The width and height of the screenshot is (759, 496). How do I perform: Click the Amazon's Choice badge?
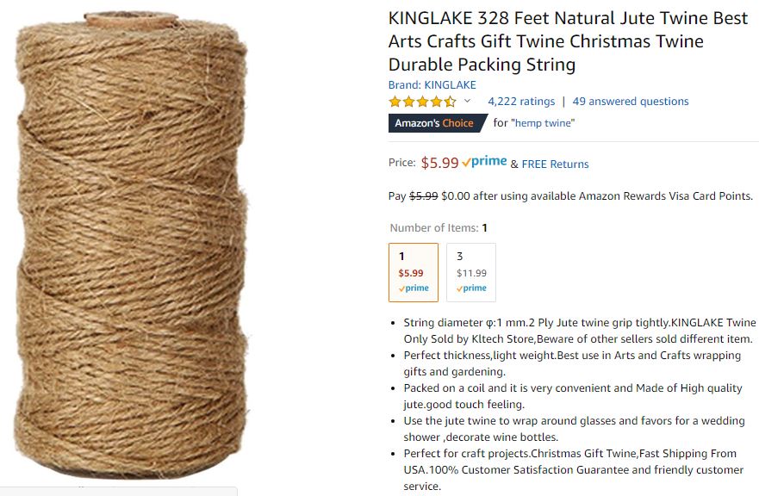click(434, 123)
